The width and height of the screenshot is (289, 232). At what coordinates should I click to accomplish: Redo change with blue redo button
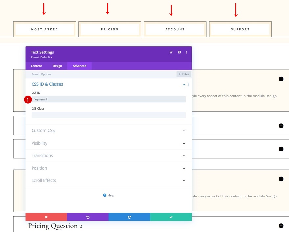point(129,217)
